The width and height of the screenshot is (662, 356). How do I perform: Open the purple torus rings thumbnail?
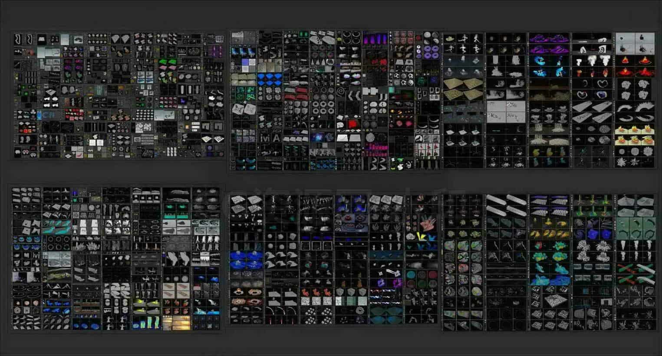[x=431, y=52]
